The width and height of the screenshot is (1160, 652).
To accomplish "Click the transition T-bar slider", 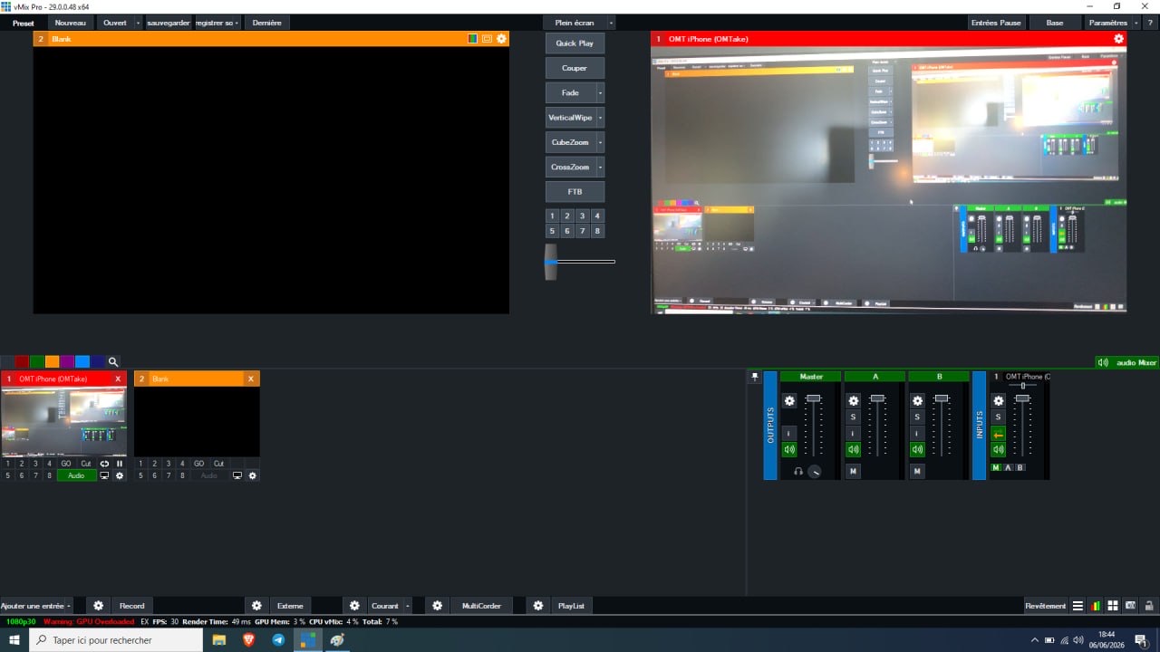I will pyautogui.click(x=551, y=262).
